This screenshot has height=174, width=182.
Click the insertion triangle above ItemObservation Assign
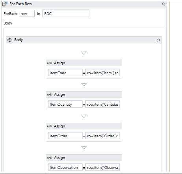tap(84, 148)
